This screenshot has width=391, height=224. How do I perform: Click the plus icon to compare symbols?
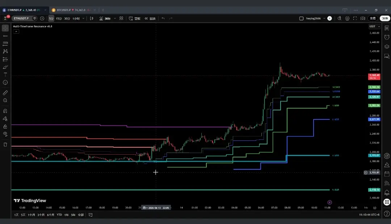[42, 18]
